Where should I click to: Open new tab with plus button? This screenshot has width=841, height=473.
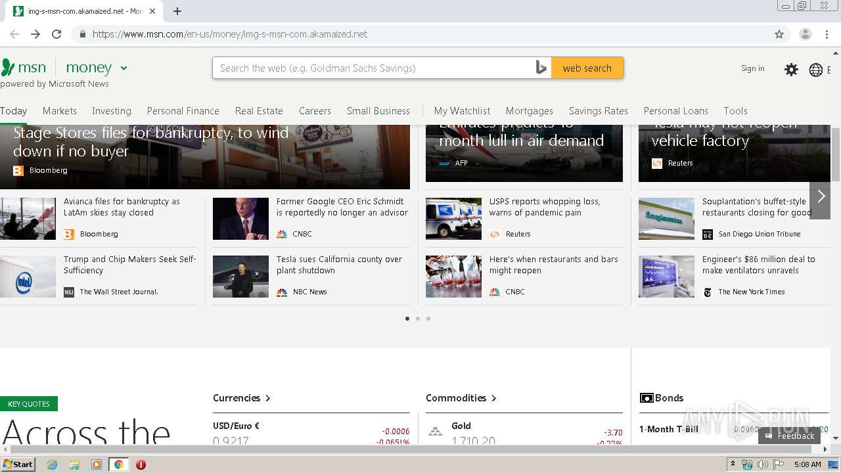point(177,11)
